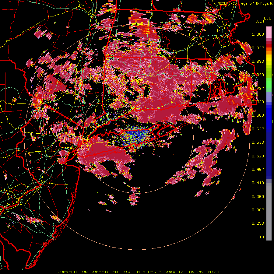This screenshot has width=274, height=274.
Task: Click the [CC] units label
Action: [x=260, y=21]
